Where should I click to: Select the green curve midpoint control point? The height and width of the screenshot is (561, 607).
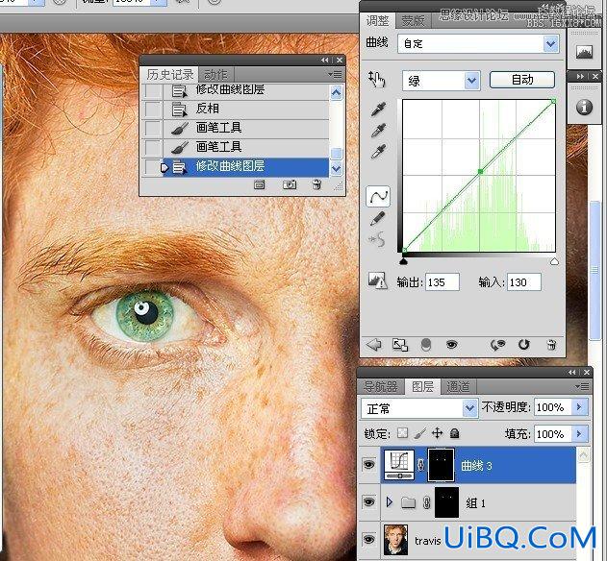480,171
